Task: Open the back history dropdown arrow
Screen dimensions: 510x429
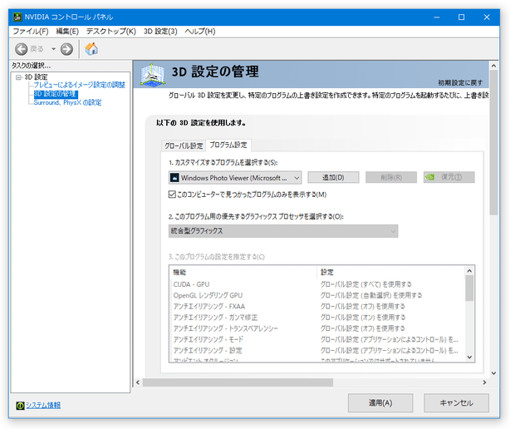Action: (53, 49)
